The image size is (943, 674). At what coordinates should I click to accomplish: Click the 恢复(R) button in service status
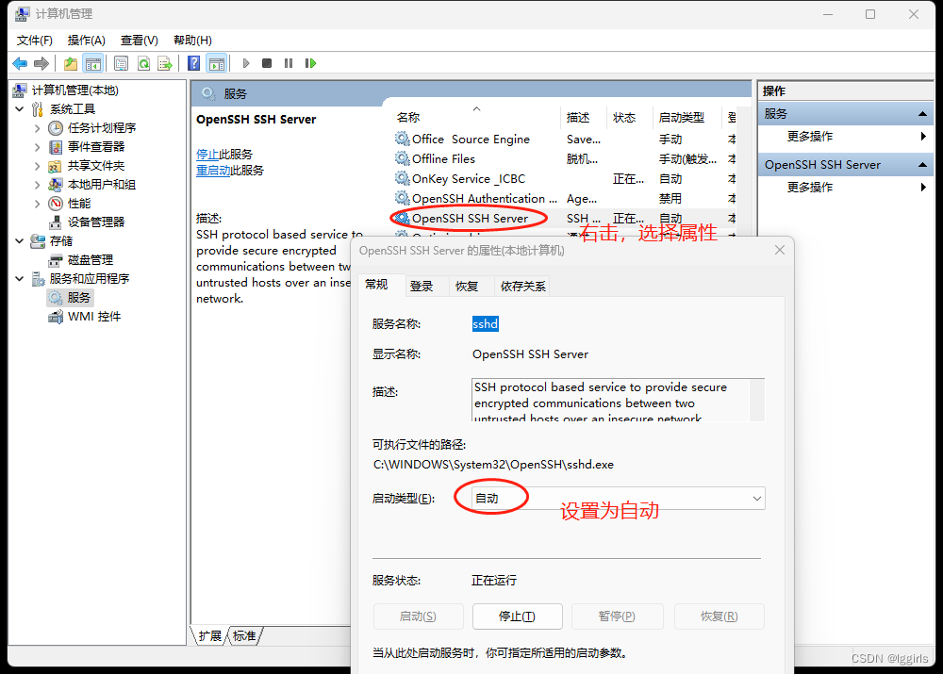point(720,616)
